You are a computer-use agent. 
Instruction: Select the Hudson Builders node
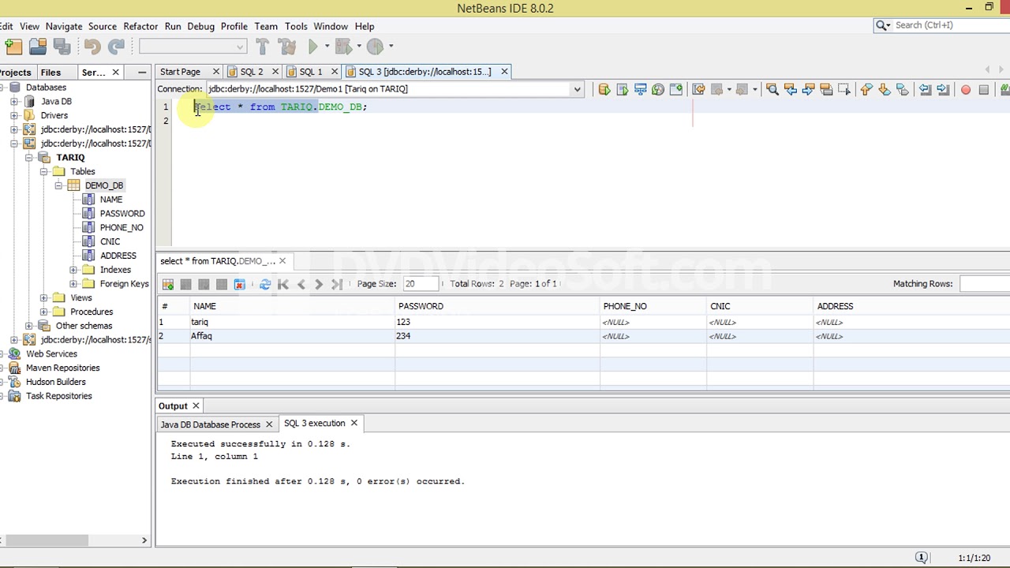[56, 383]
